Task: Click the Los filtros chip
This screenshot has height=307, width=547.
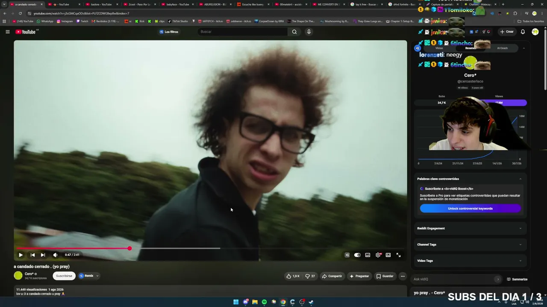Action: coord(169,32)
